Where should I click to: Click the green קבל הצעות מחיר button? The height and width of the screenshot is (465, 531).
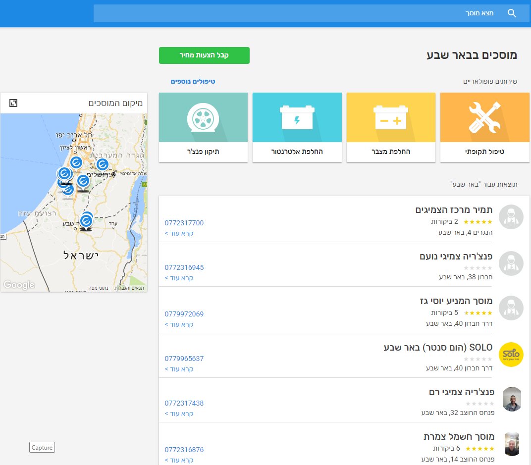(204, 55)
